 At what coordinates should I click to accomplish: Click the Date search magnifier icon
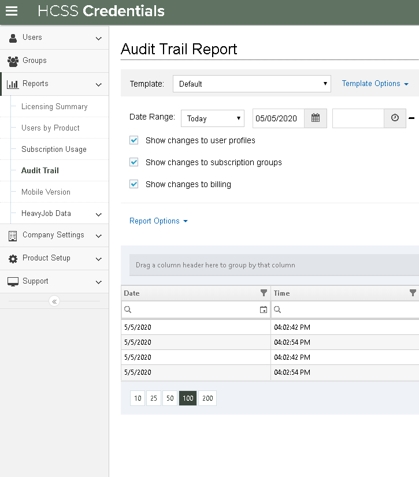(x=128, y=310)
